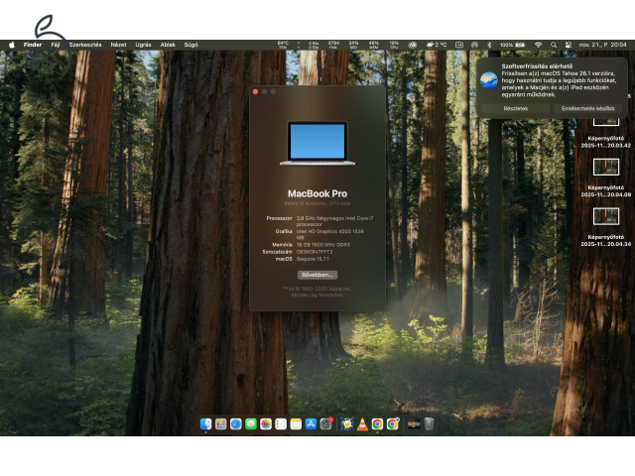Open the Trash in the Dock
635x476 pixels.
[x=429, y=423]
